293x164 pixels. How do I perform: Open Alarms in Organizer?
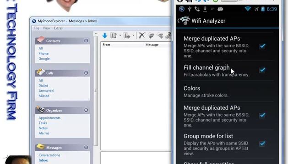coord(44,133)
